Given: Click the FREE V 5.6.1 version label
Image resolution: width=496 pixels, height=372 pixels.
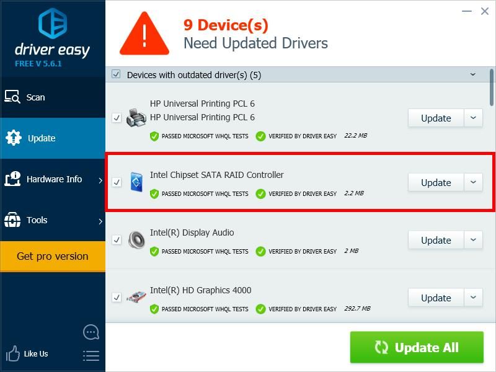Looking at the screenshot, I should [x=38, y=64].
